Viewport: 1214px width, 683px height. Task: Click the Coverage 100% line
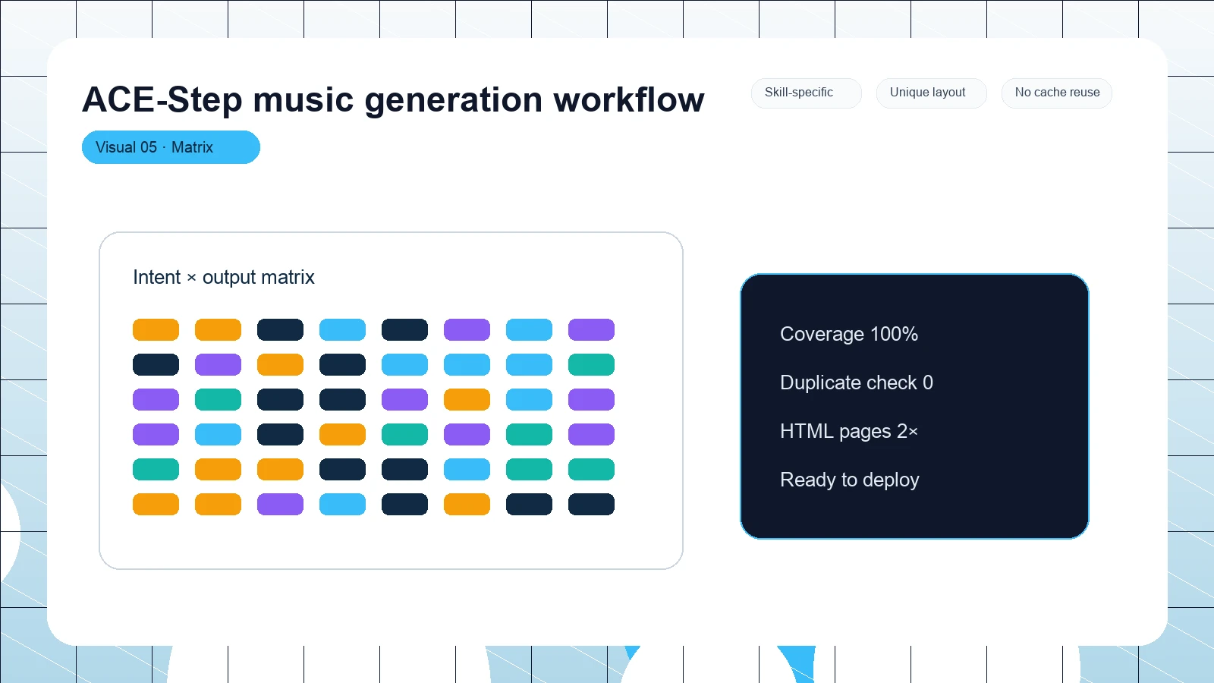849,334
